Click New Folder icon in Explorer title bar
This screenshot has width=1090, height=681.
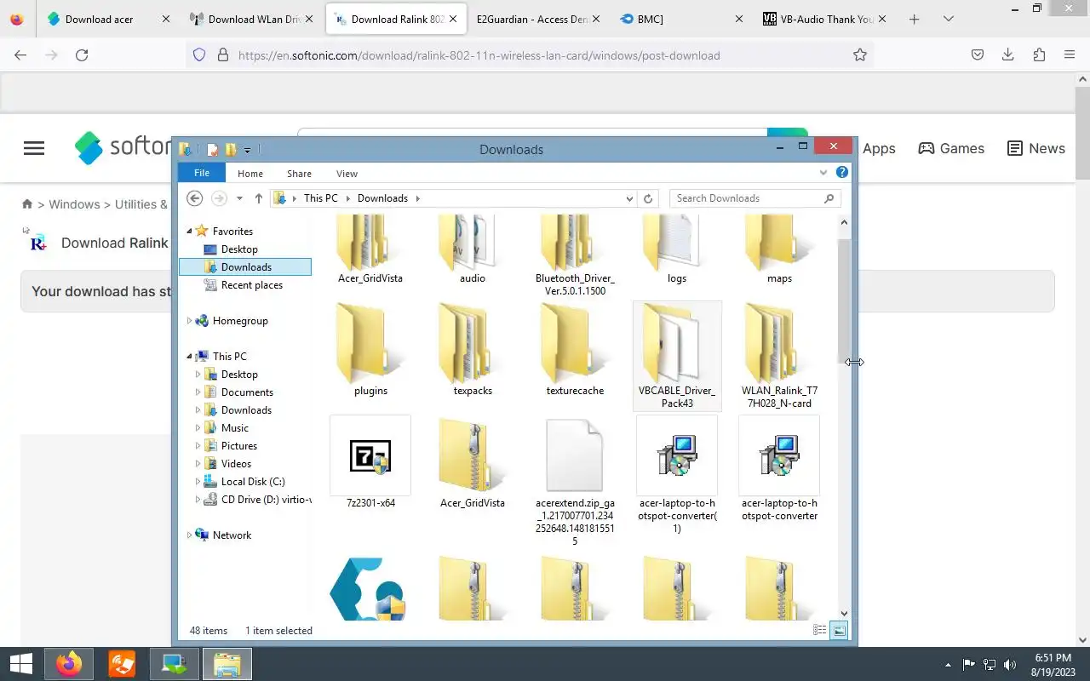[231, 150]
